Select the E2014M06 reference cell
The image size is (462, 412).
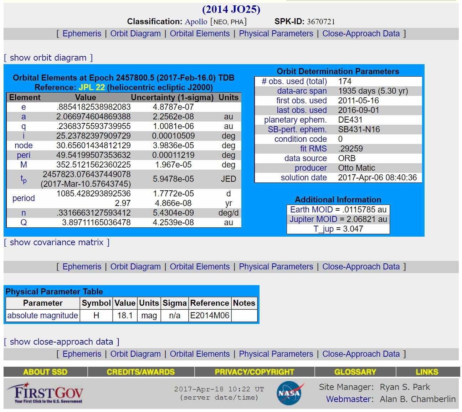click(x=210, y=315)
